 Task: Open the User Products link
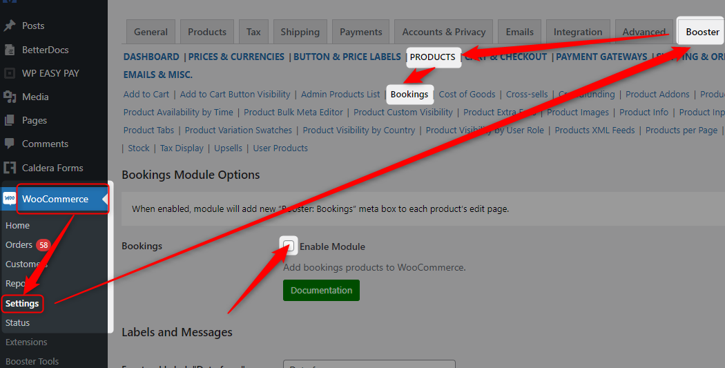pos(280,148)
